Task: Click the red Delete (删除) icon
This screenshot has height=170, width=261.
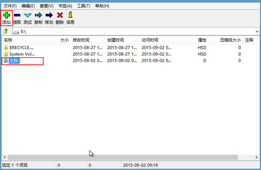Action: click(x=60, y=15)
